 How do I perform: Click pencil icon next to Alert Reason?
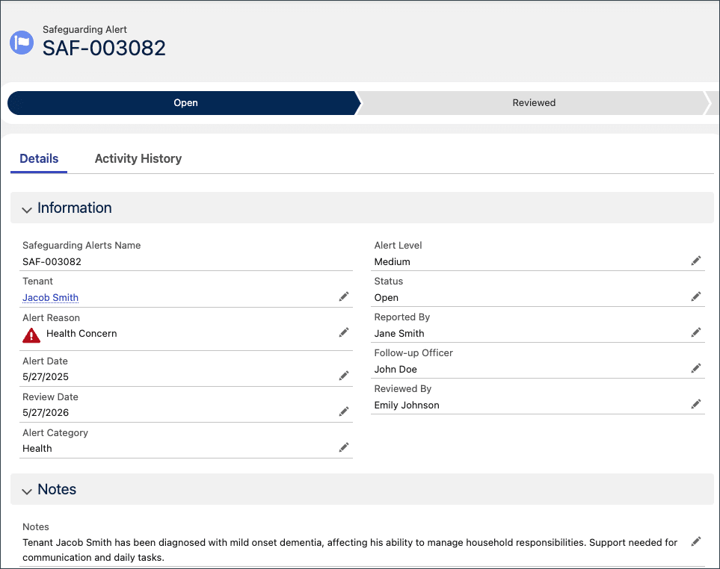click(344, 332)
